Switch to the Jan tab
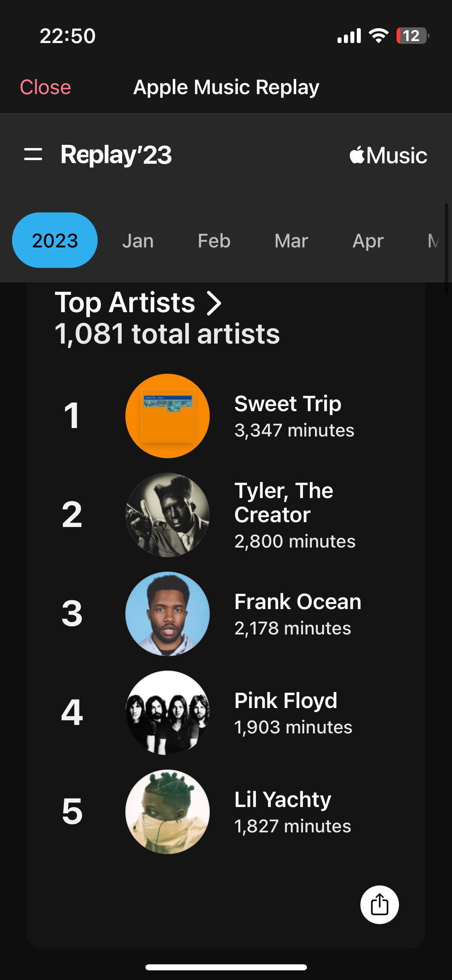 [x=138, y=241]
